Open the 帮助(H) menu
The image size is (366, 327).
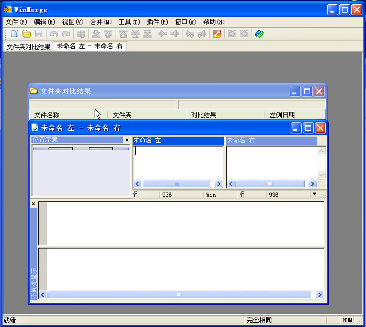coord(214,22)
